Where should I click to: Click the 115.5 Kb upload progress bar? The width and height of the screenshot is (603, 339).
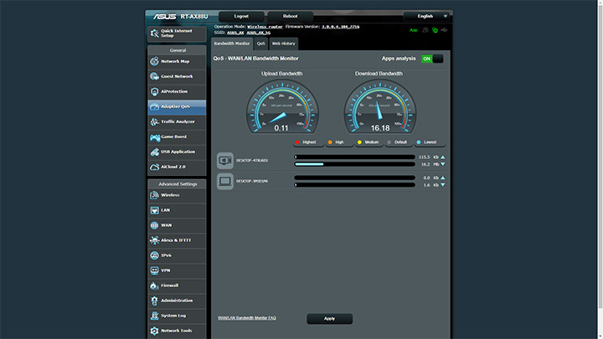tap(354, 157)
